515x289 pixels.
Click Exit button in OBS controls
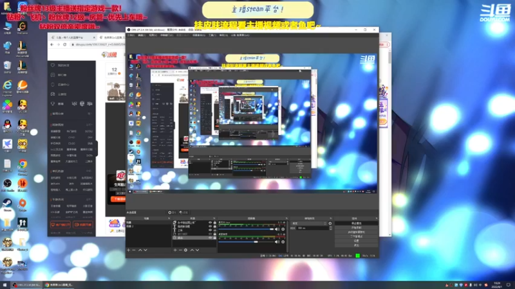pos(357,245)
